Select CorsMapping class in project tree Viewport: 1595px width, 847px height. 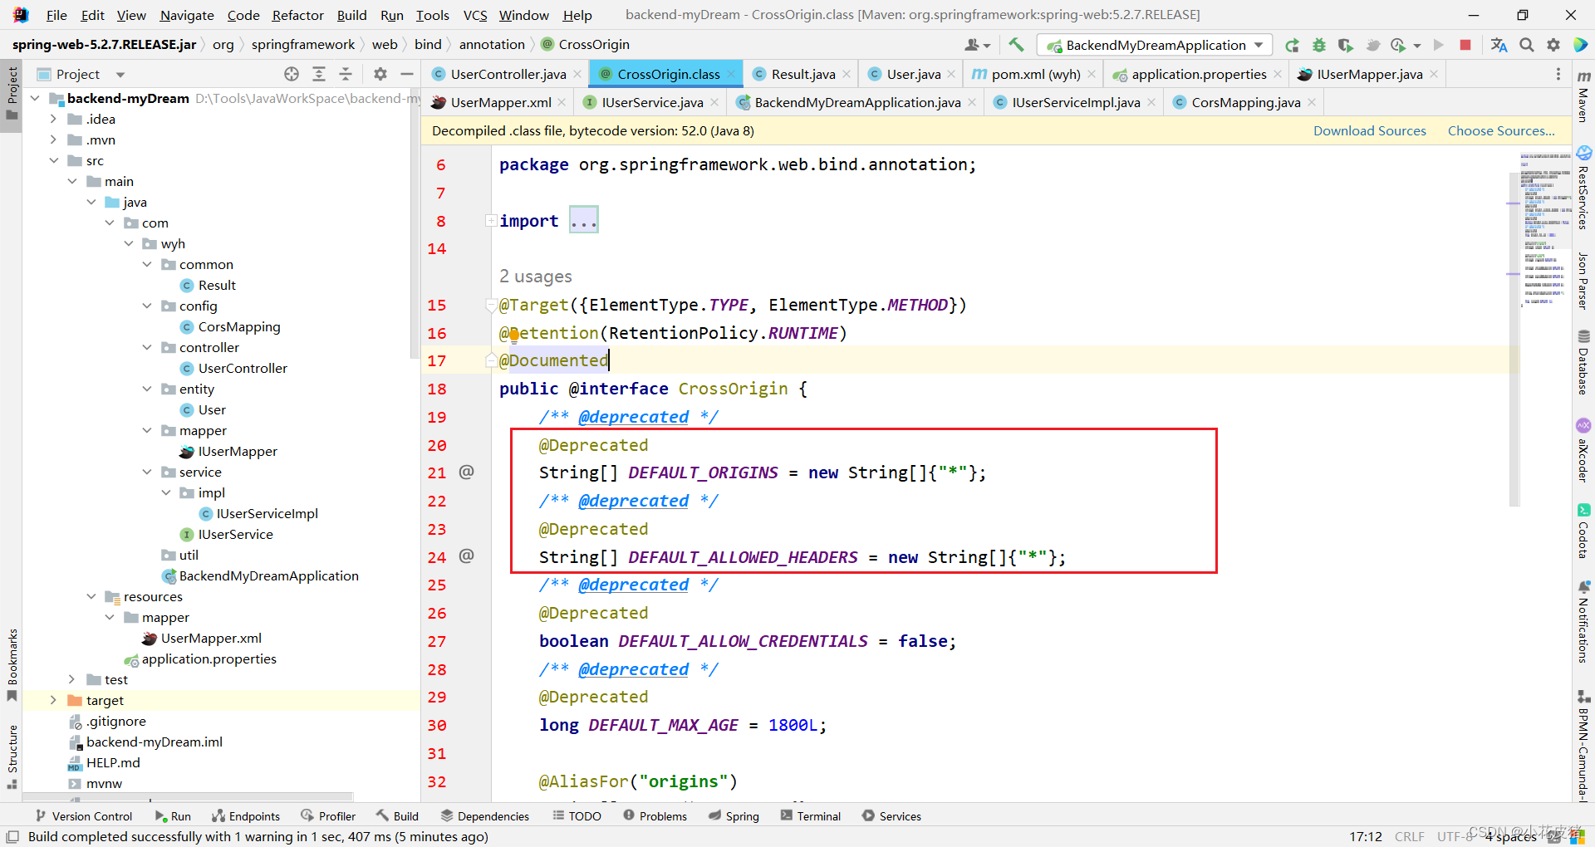pyautogui.click(x=239, y=326)
